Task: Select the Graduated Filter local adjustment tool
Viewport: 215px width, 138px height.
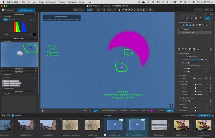Action: 193,25
